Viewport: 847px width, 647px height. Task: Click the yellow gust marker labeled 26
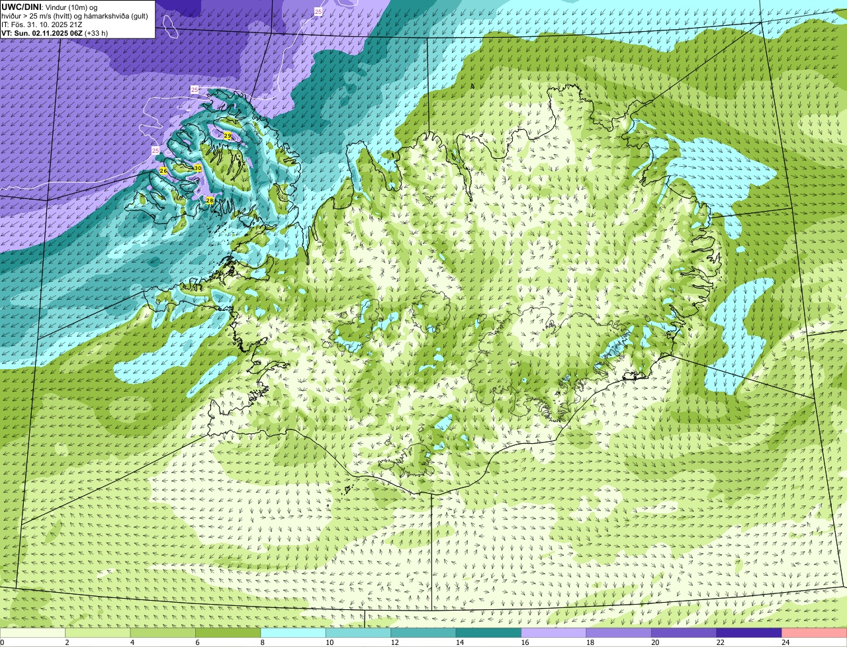(163, 171)
